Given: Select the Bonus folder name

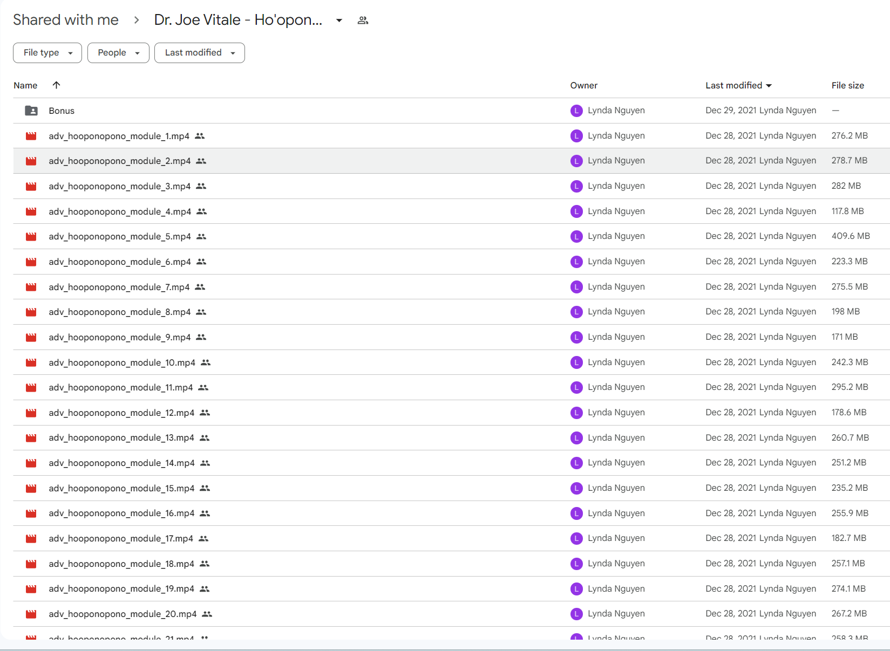Looking at the screenshot, I should click(62, 111).
